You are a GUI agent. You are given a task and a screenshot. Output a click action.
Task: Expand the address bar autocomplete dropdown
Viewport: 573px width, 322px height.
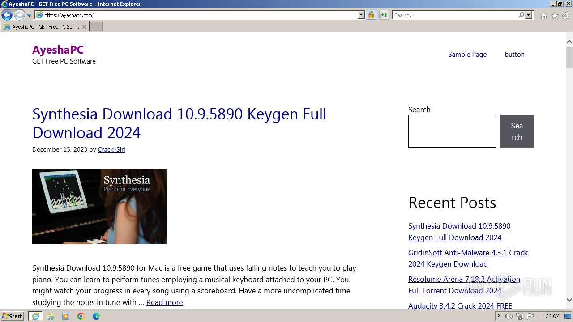point(361,15)
